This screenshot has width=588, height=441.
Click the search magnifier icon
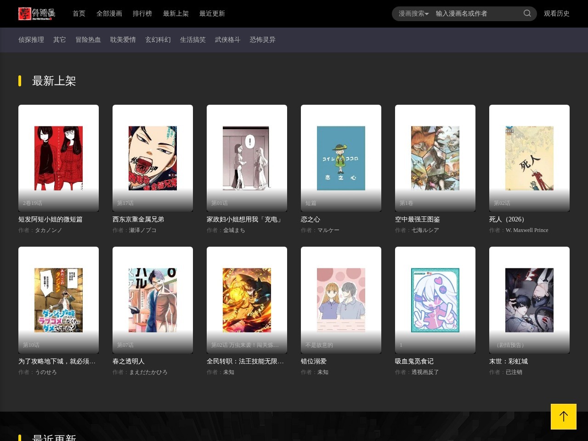(527, 13)
